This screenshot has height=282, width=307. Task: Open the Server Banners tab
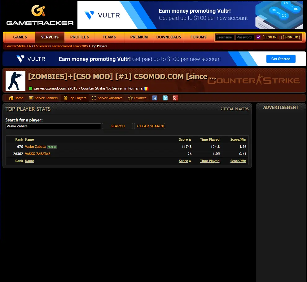[46, 98]
